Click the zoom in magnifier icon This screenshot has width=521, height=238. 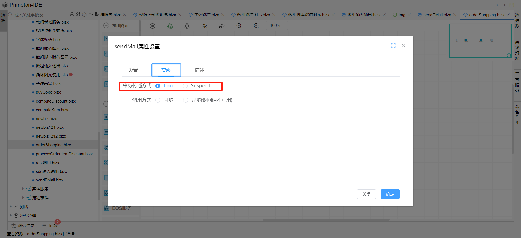click(x=239, y=26)
